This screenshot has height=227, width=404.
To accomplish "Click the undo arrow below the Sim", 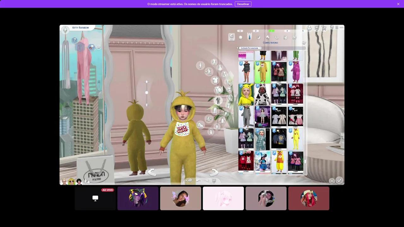I will (198, 180).
